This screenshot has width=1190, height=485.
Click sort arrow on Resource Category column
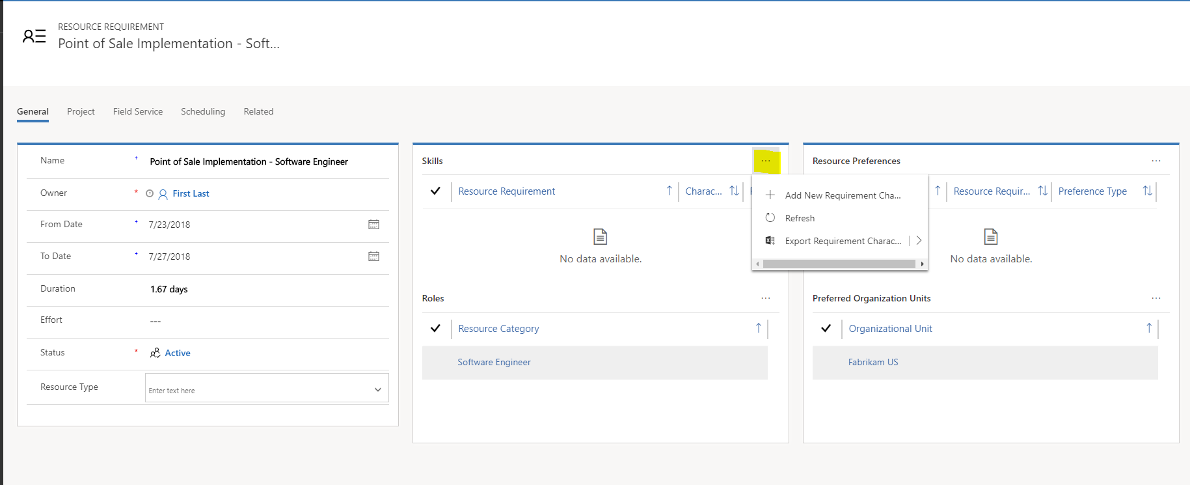click(x=759, y=328)
